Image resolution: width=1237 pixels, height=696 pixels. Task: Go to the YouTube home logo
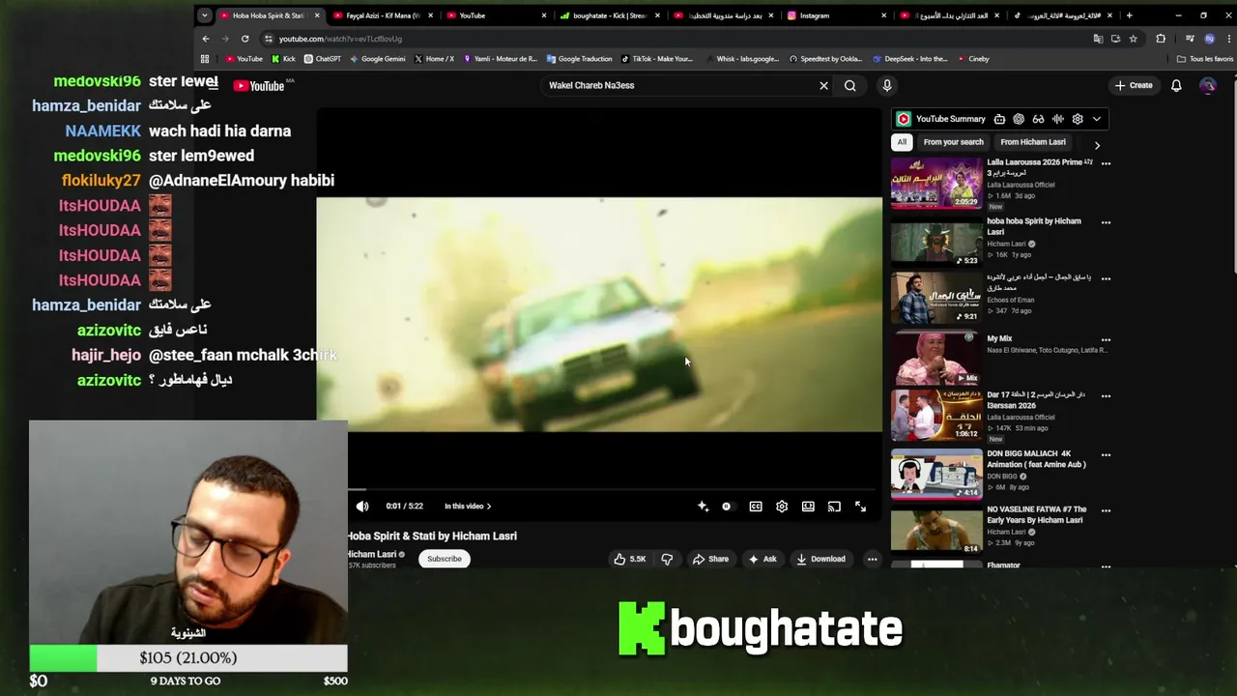coord(259,86)
